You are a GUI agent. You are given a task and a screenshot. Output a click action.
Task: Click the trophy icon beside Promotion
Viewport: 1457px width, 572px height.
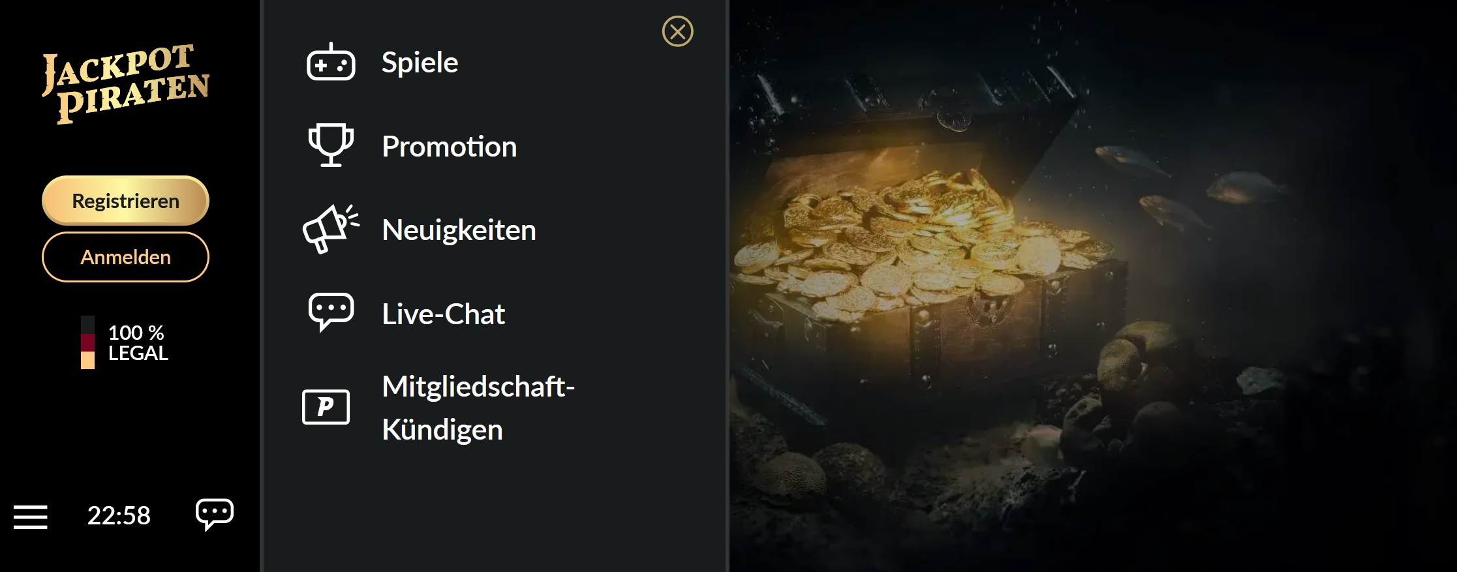[331, 145]
